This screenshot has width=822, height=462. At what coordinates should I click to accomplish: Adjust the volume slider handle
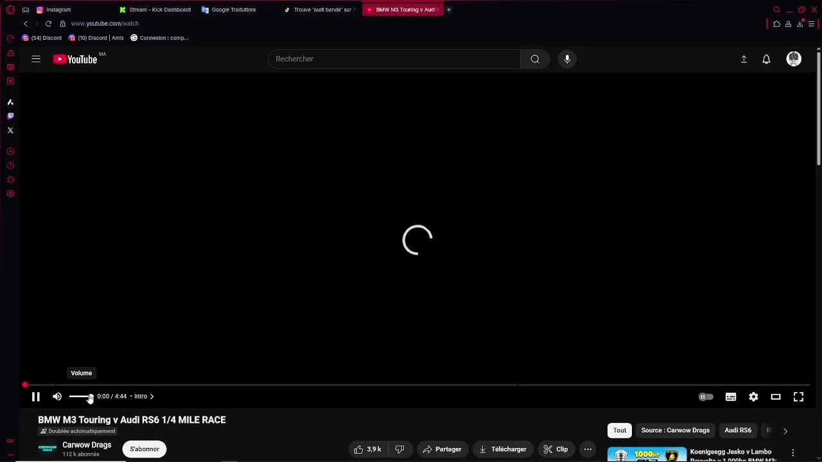(91, 397)
